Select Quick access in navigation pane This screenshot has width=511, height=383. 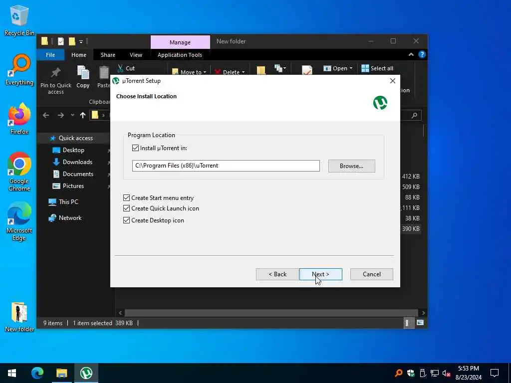click(x=76, y=138)
